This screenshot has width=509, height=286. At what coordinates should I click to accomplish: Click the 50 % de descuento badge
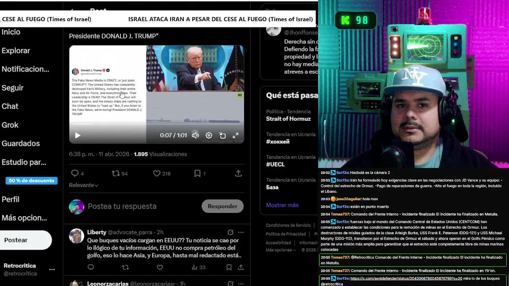click(x=31, y=181)
